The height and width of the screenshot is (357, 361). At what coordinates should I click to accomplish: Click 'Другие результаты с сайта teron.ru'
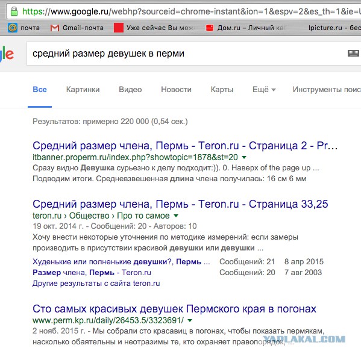click(x=96, y=284)
